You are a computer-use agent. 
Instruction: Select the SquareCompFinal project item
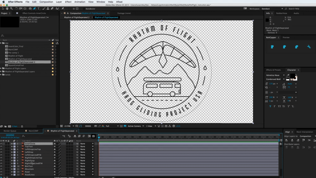tap(16, 65)
